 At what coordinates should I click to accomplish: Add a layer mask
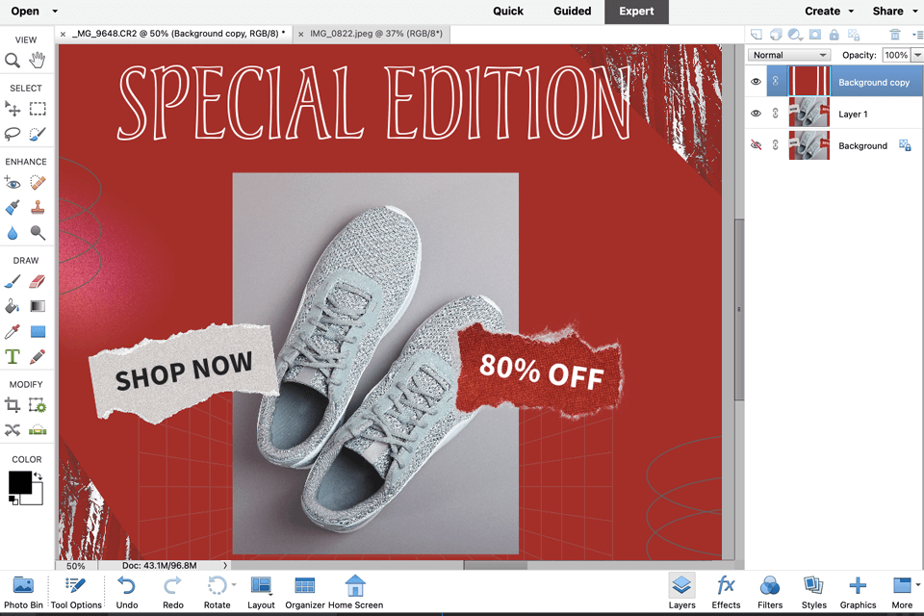click(x=815, y=35)
